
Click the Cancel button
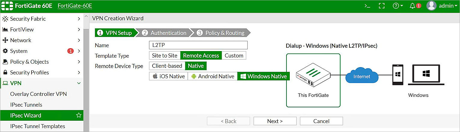click(x=321, y=121)
